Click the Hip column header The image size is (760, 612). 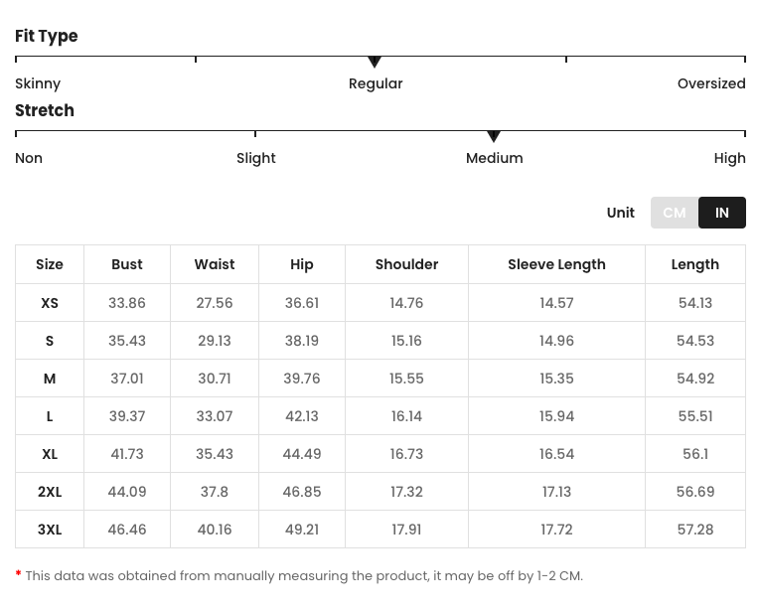(302, 264)
